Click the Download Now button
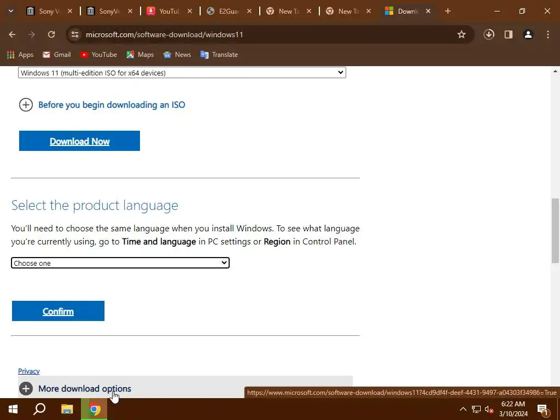The height and width of the screenshot is (420, 560). [x=79, y=141]
